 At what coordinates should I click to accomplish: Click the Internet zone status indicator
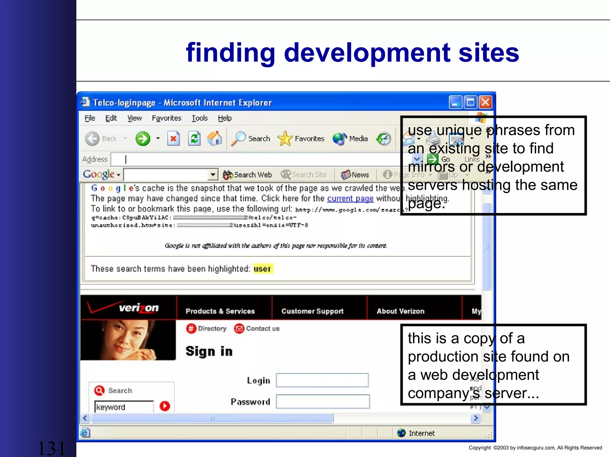pos(416,433)
